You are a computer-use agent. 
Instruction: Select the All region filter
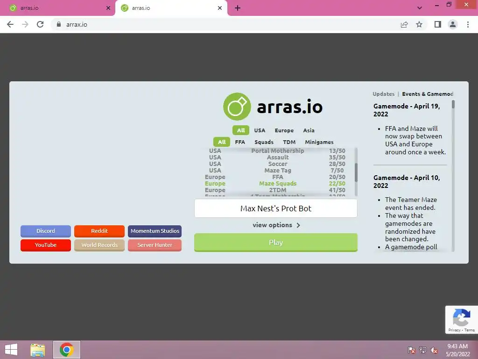coord(241,130)
